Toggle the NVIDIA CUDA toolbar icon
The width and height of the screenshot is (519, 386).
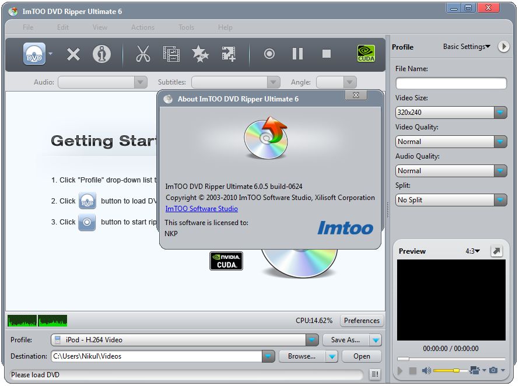tap(366, 54)
